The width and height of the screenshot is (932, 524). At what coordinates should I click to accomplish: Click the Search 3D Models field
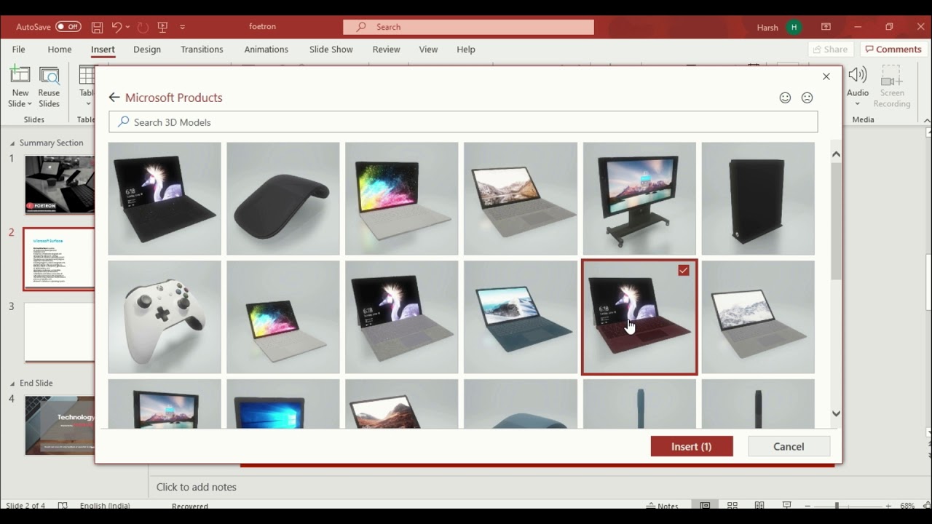click(x=463, y=122)
